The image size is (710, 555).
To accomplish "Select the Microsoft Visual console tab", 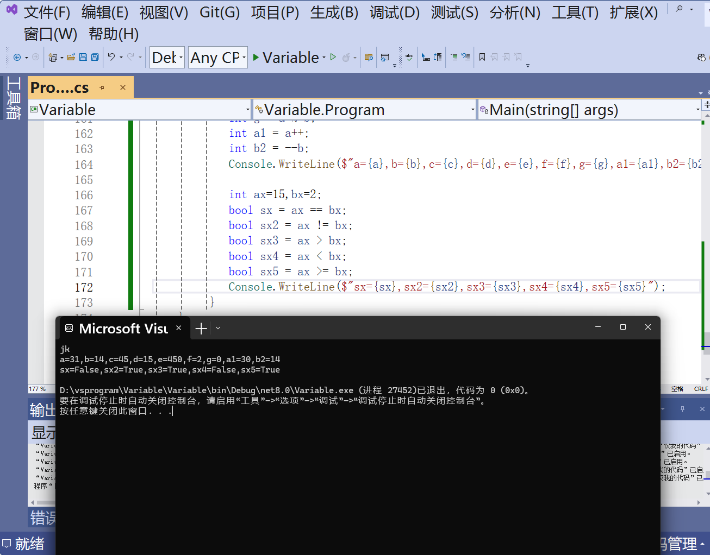I will pyautogui.click(x=123, y=328).
